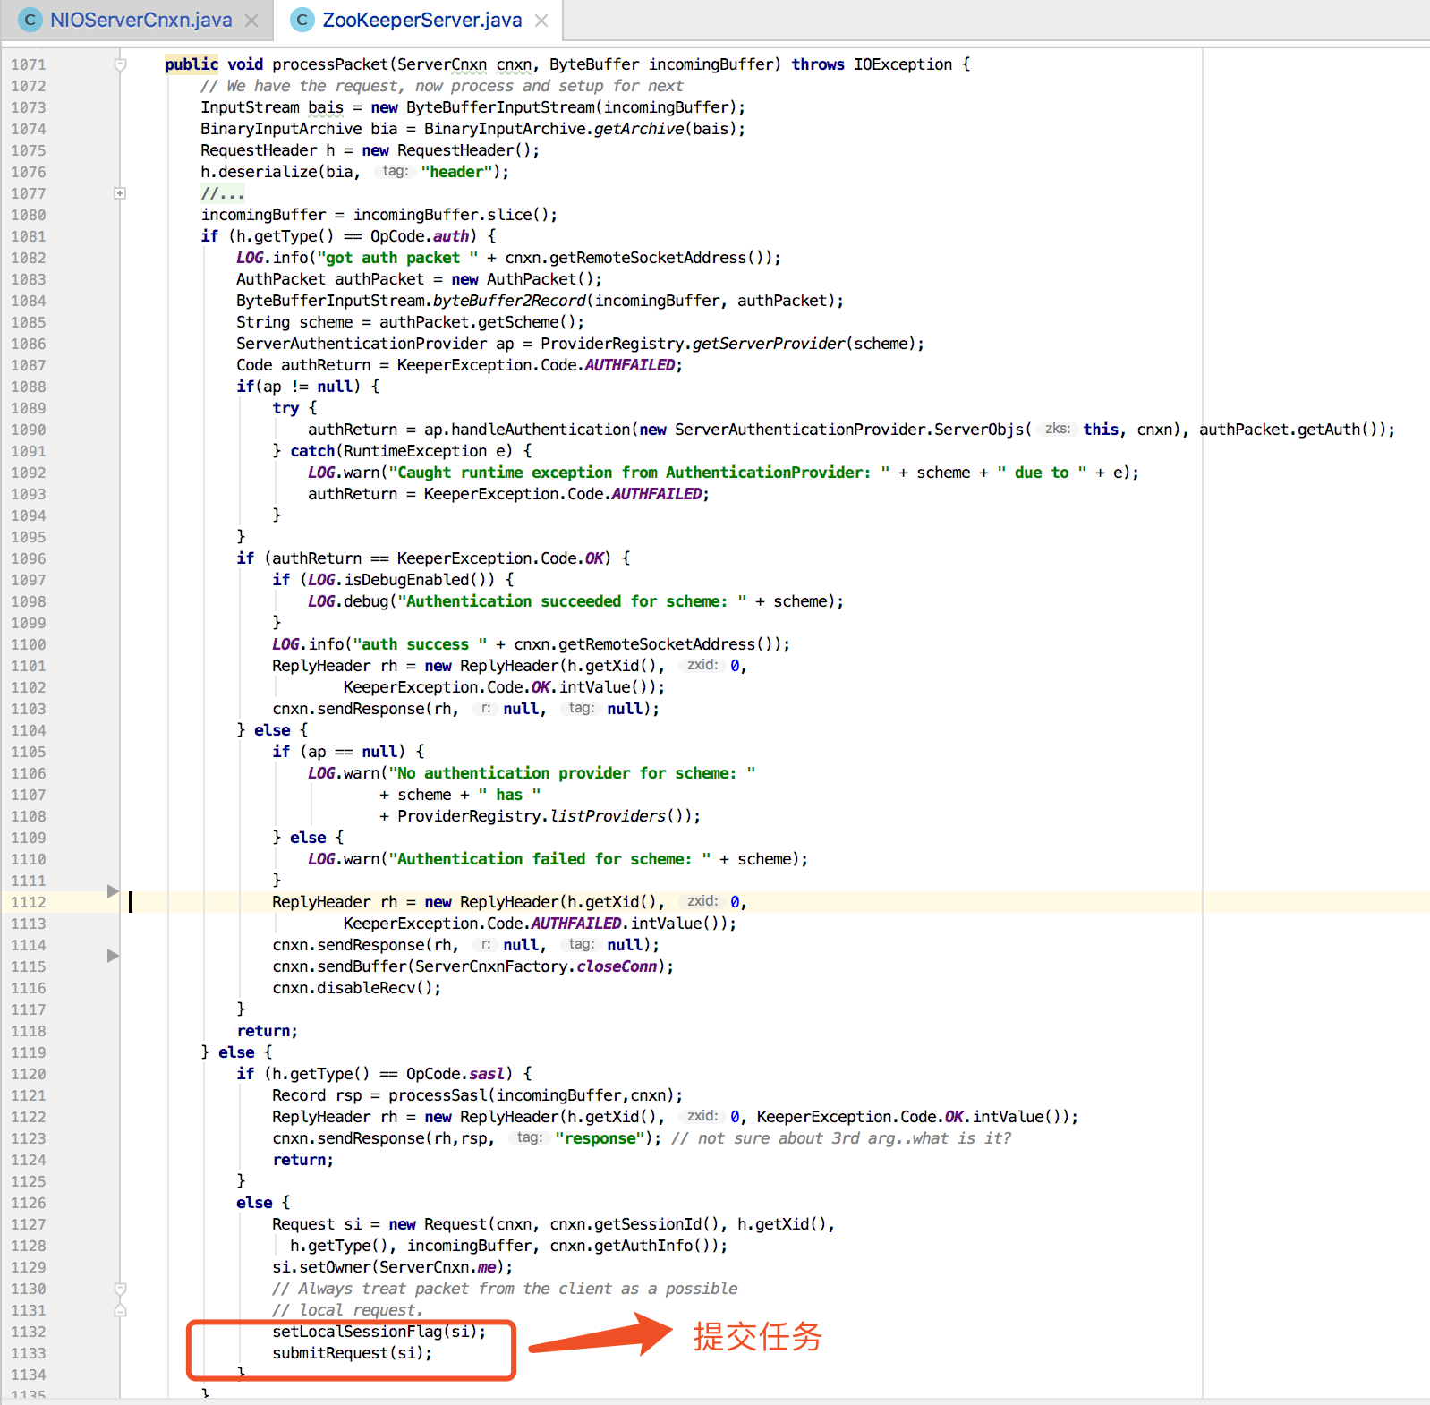Screen dimensions: 1430x1405
Task: Click 'getServerProvider' method call on line 1086
Action: click(769, 344)
